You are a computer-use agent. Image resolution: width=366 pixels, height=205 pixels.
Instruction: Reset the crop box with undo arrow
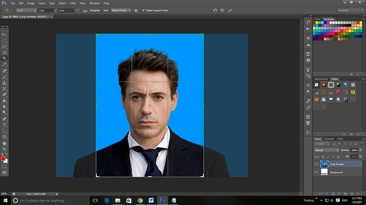point(215,11)
